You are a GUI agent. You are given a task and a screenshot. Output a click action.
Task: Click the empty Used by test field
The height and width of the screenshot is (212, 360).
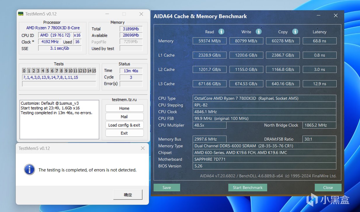[131, 48]
